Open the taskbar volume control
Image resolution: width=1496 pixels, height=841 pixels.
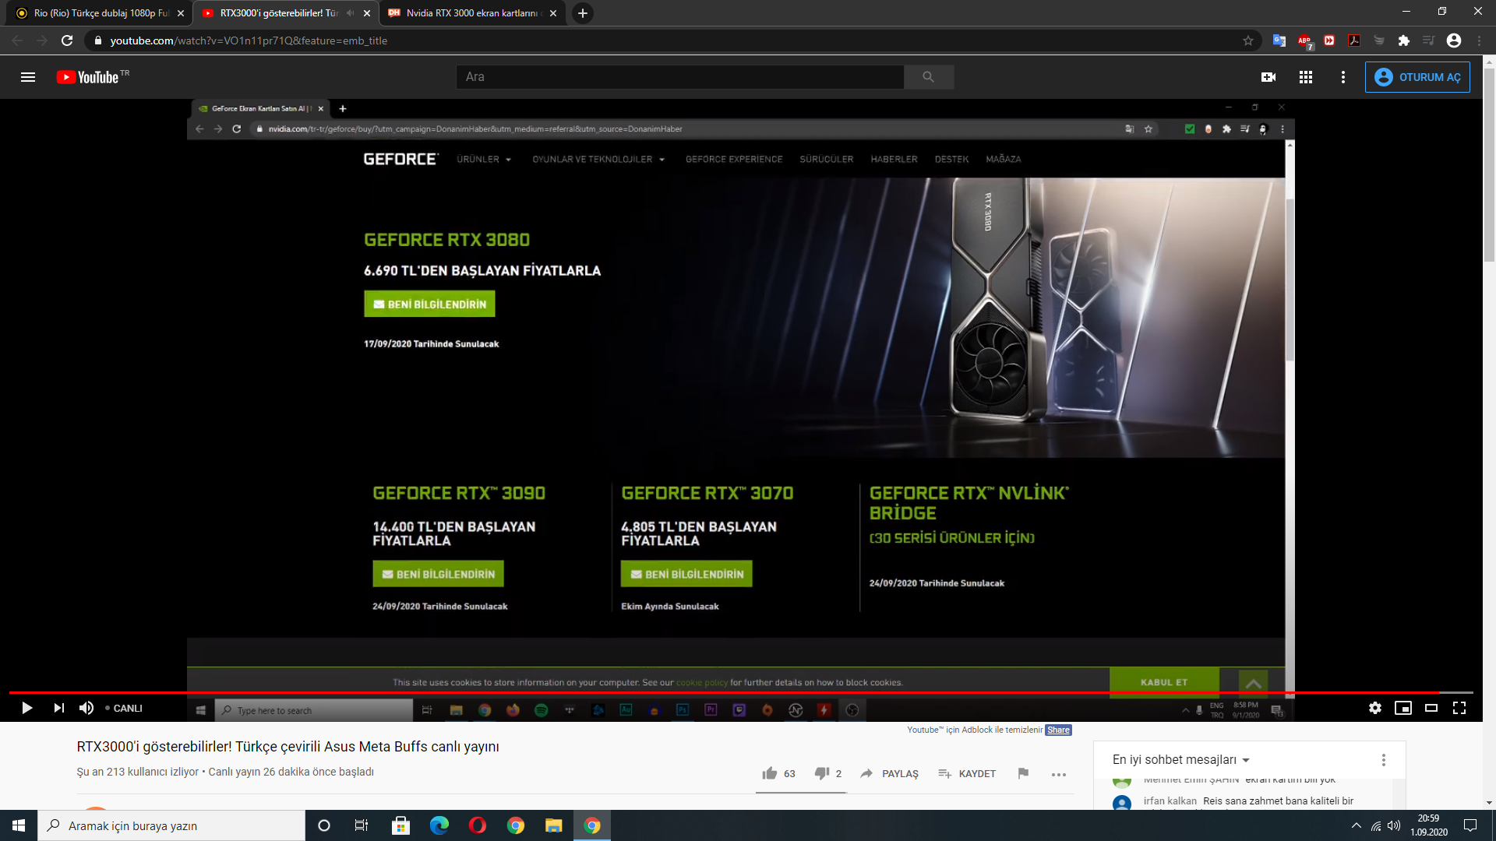[x=1394, y=825]
